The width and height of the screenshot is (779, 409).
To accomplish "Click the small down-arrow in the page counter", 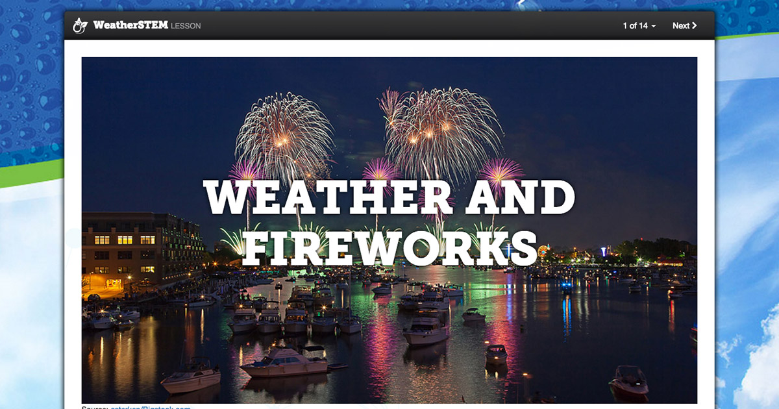I will tap(653, 26).
